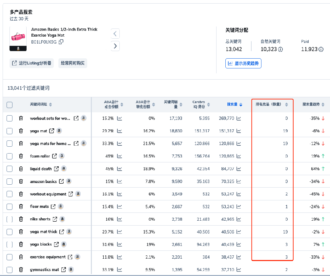Screen dimensions: 330x276
Task: Toggle the select-all checkbox in table header
Action: coord(10,105)
